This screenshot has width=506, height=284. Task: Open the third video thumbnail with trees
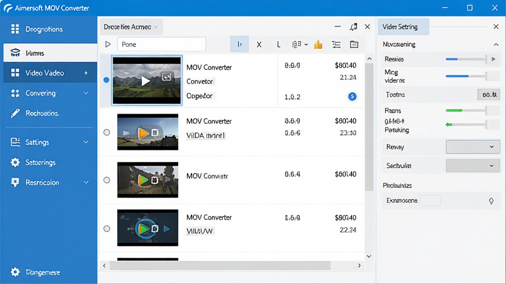(148, 179)
